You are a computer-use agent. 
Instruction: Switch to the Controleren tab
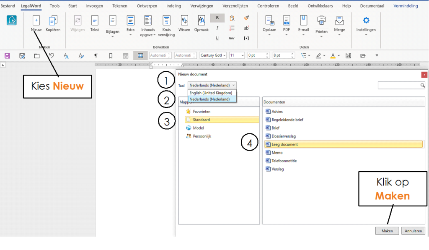[268, 6]
